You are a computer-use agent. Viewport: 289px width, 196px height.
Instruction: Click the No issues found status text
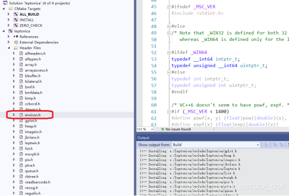click(178, 129)
